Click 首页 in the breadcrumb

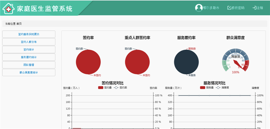tap(19, 24)
